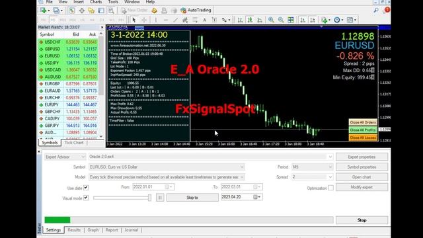Viewport: 423px width, 238px height.
Task: Click Close All Orders on the chart
Action: (x=363, y=122)
